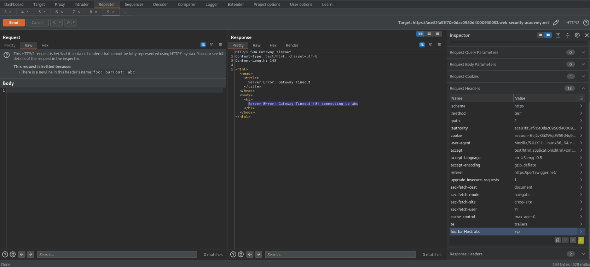The width and height of the screenshot is (590, 267).
Task: Edit the target with the pencil icon
Action: point(556,23)
